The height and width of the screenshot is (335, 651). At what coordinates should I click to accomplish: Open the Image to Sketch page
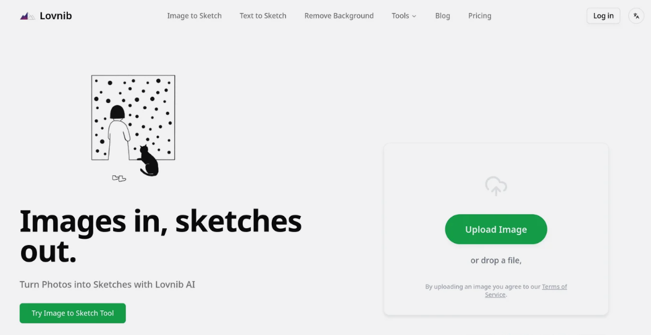point(194,16)
